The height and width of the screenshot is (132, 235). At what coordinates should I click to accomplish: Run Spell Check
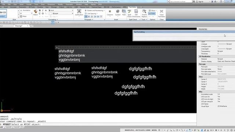(129, 14)
